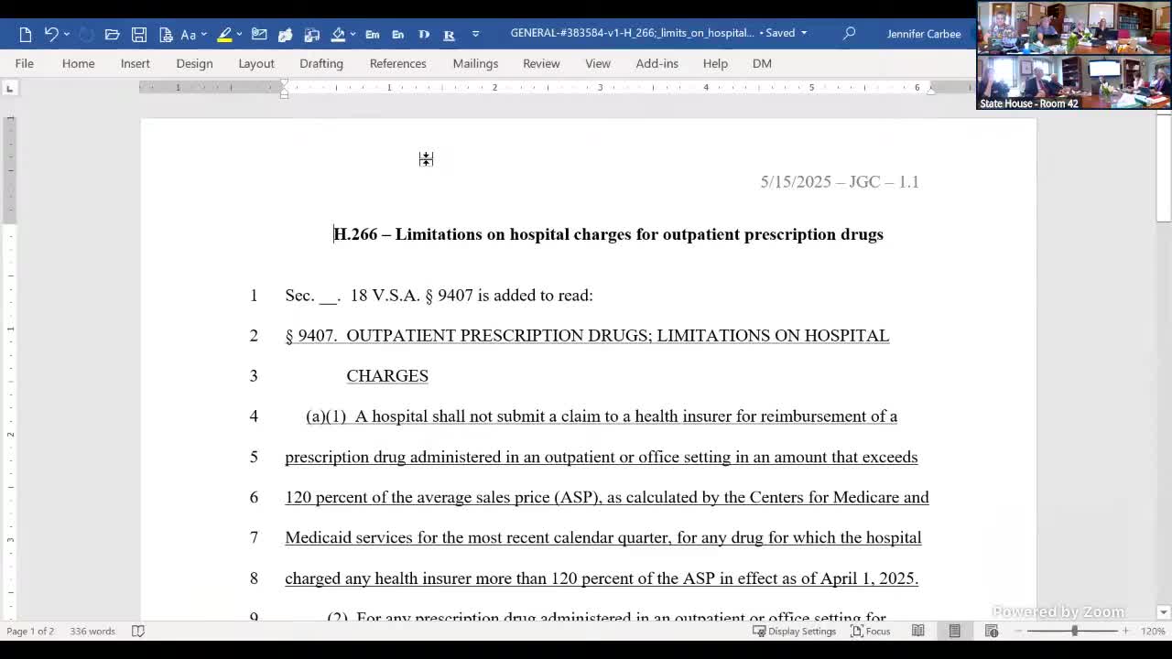
Task: Save the current document
Action: point(139,33)
